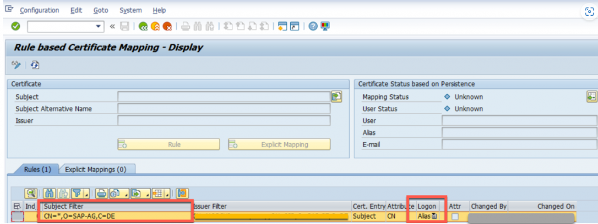Image resolution: width=598 pixels, height=224 pixels.
Task: Open Help via the blue question mark icon
Action: [313, 26]
